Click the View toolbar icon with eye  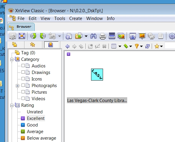pos(13,36)
